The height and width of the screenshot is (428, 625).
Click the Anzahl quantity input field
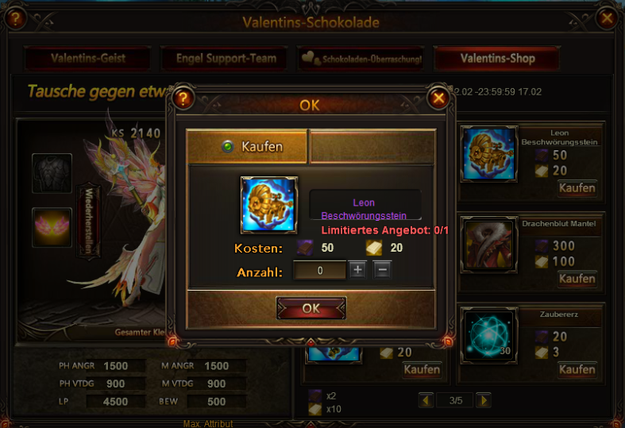[x=320, y=270]
